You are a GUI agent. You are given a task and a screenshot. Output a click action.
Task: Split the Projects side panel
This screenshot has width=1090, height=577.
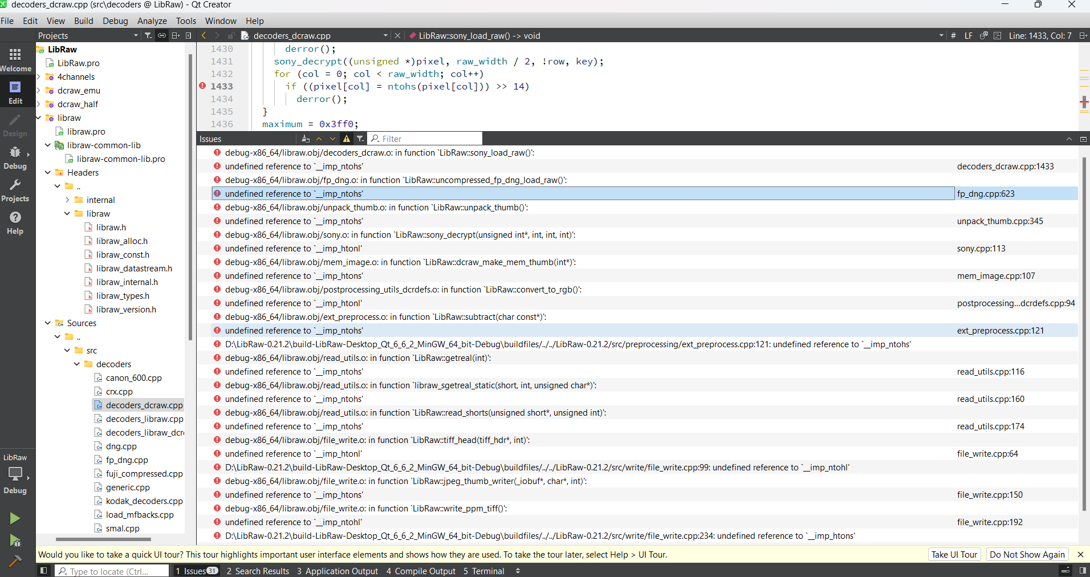[176, 35]
